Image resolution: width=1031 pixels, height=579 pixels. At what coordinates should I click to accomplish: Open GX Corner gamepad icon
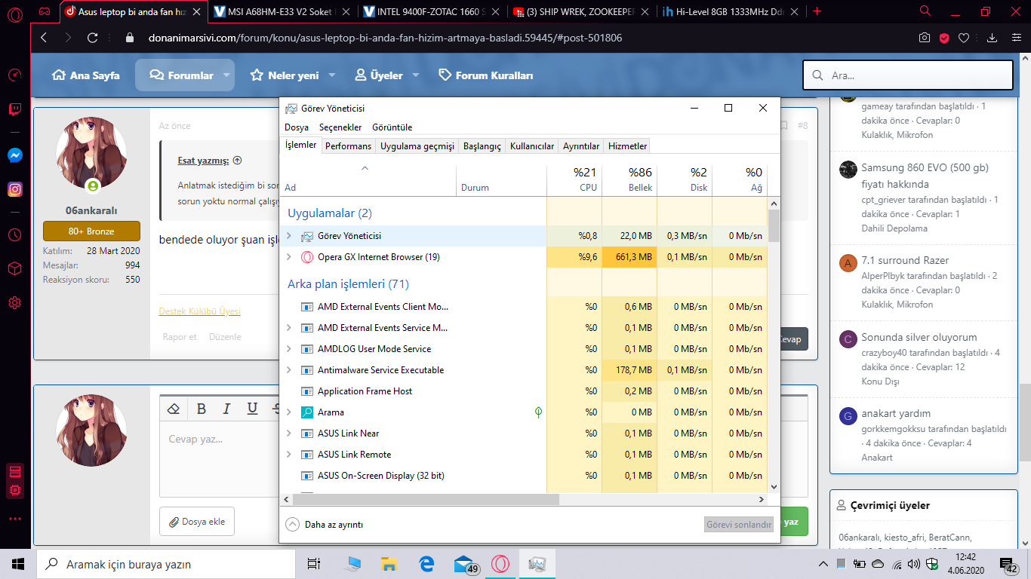45,11
